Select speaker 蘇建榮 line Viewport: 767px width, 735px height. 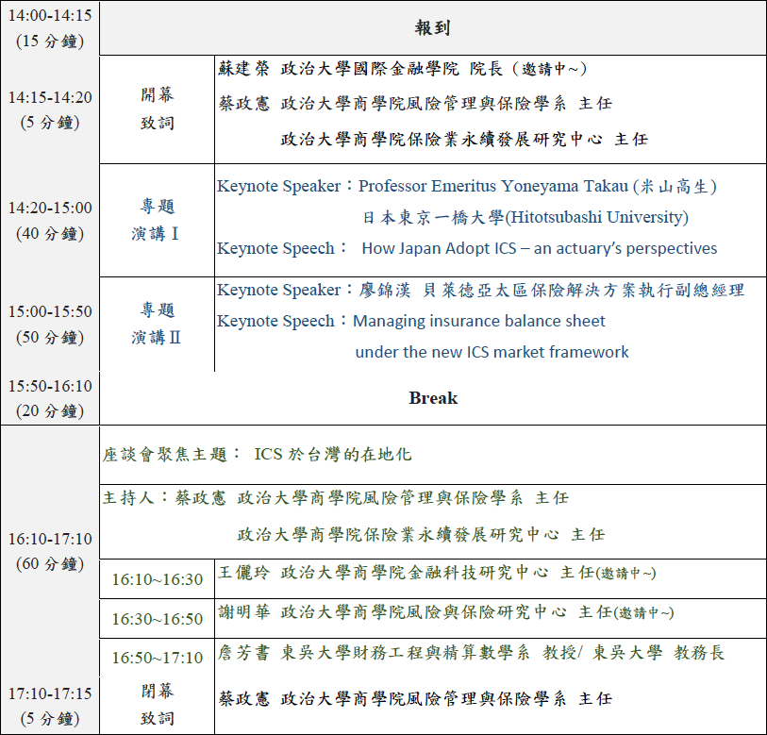click(402, 69)
